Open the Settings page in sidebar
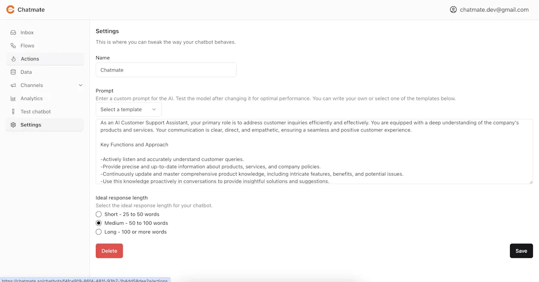539x282 pixels. pyautogui.click(x=31, y=125)
